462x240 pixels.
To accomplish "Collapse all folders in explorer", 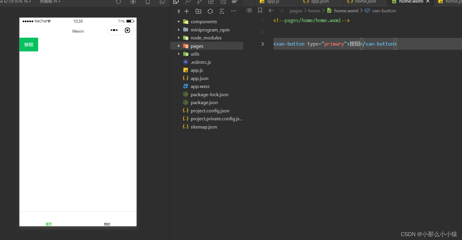I will pyautogui.click(x=222, y=11).
